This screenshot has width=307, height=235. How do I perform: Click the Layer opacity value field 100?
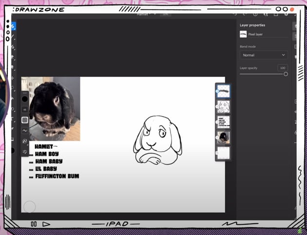pyautogui.click(x=283, y=68)
